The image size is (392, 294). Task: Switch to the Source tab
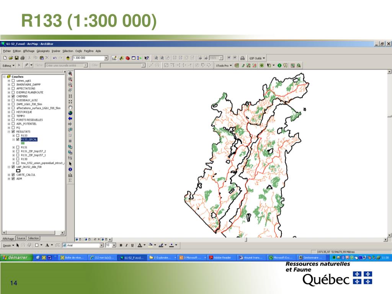click(21, 238)
